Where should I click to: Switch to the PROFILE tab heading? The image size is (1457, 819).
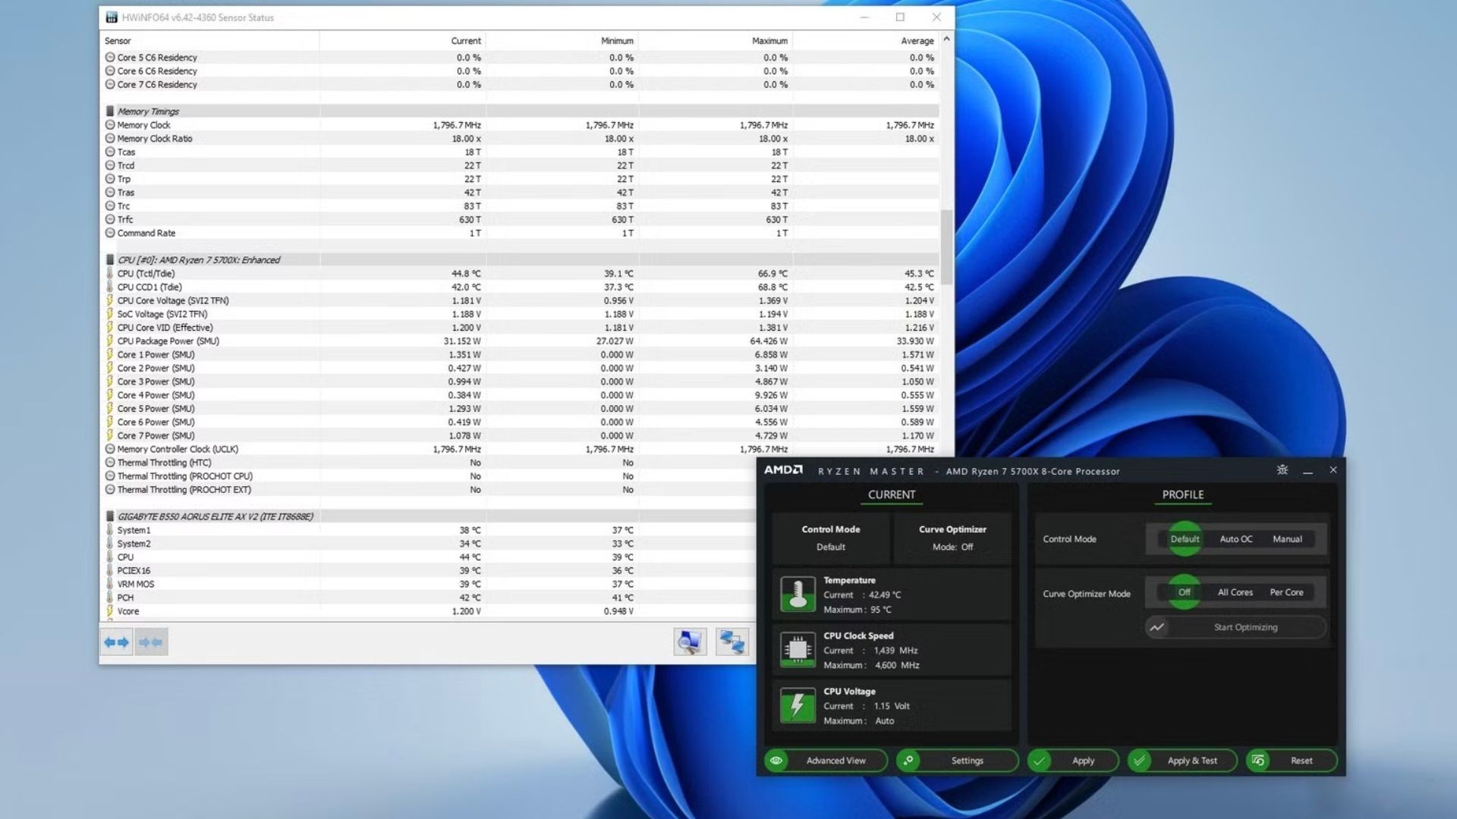[1182, 494]
